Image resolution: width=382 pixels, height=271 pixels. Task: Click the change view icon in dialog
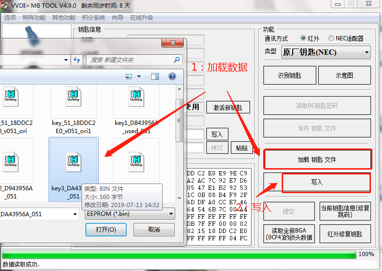[x=129, y=76]
